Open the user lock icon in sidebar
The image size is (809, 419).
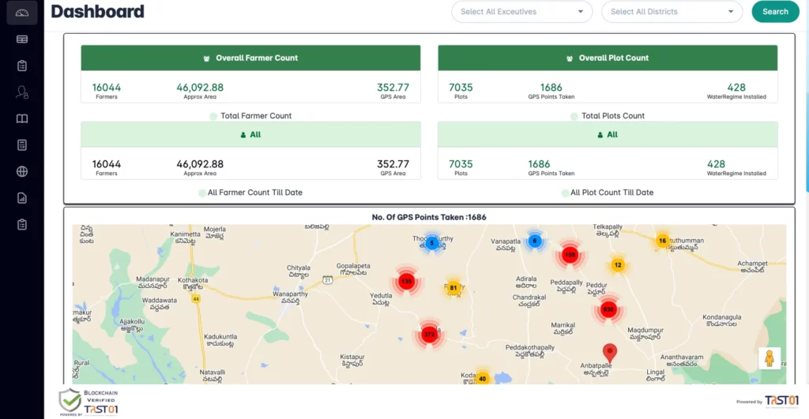[x=22, y=92]
